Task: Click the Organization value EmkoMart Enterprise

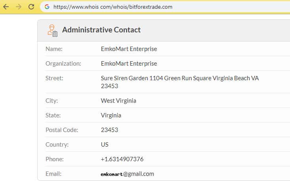Action: click(x=129, y=64)
